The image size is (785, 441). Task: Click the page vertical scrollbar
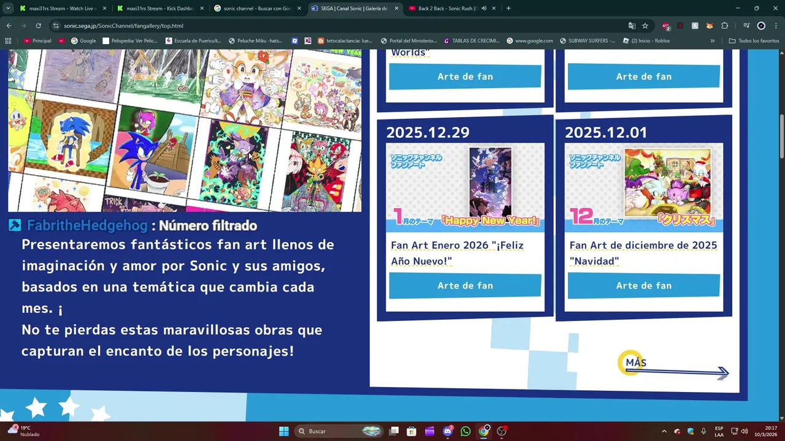tap(782, 137)
